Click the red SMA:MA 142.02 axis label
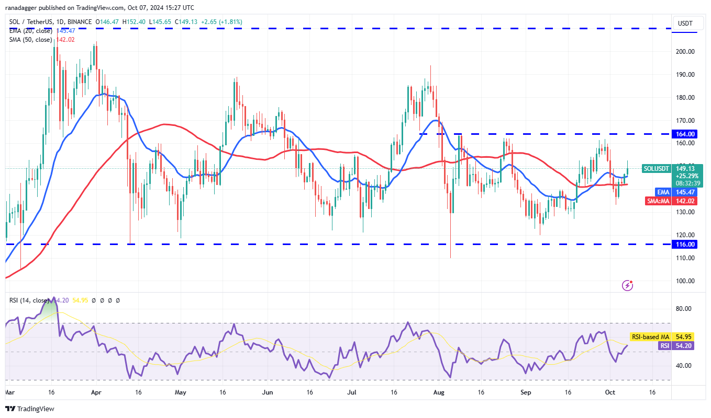Image resolution: width=711 pixels, height=418 pixels. click(670, 201)
